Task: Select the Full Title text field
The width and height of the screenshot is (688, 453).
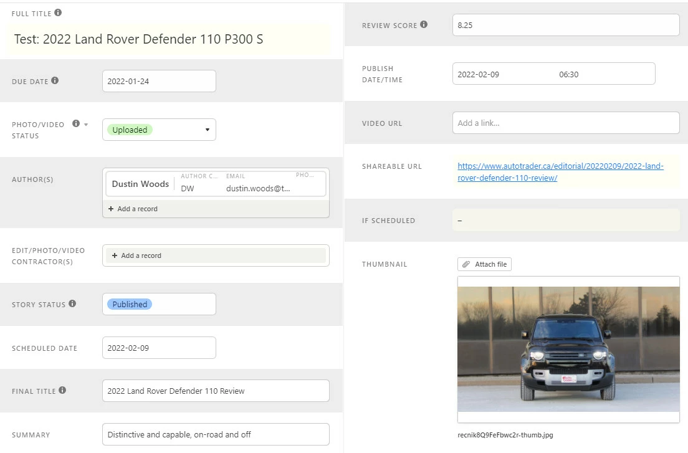Action: [169, 39]
